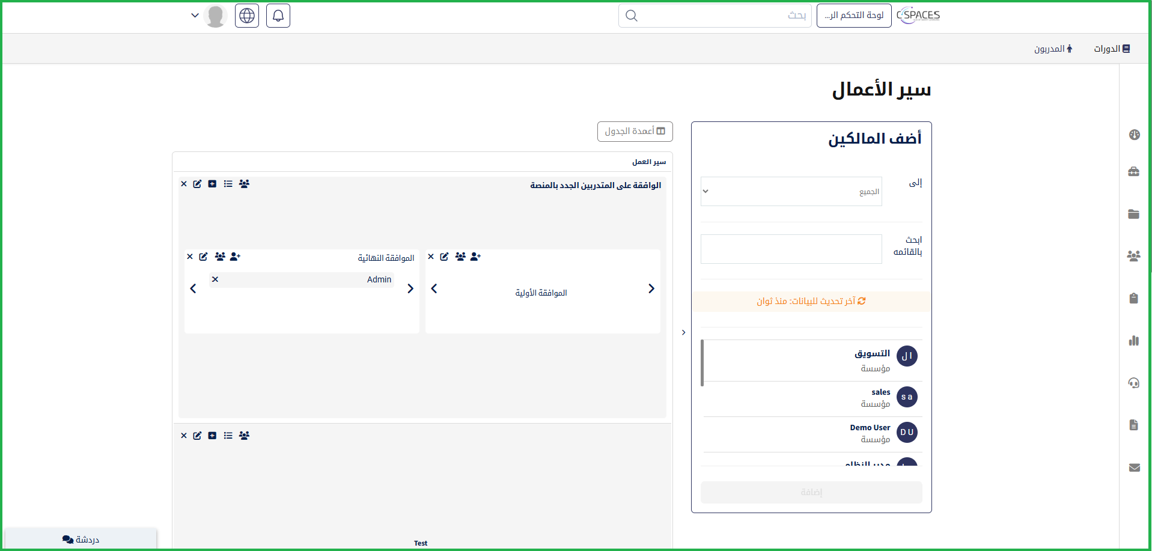Viewport: 1152px width, 551px height.
Task: Open the الجميع dropdown
Action: 791,192
